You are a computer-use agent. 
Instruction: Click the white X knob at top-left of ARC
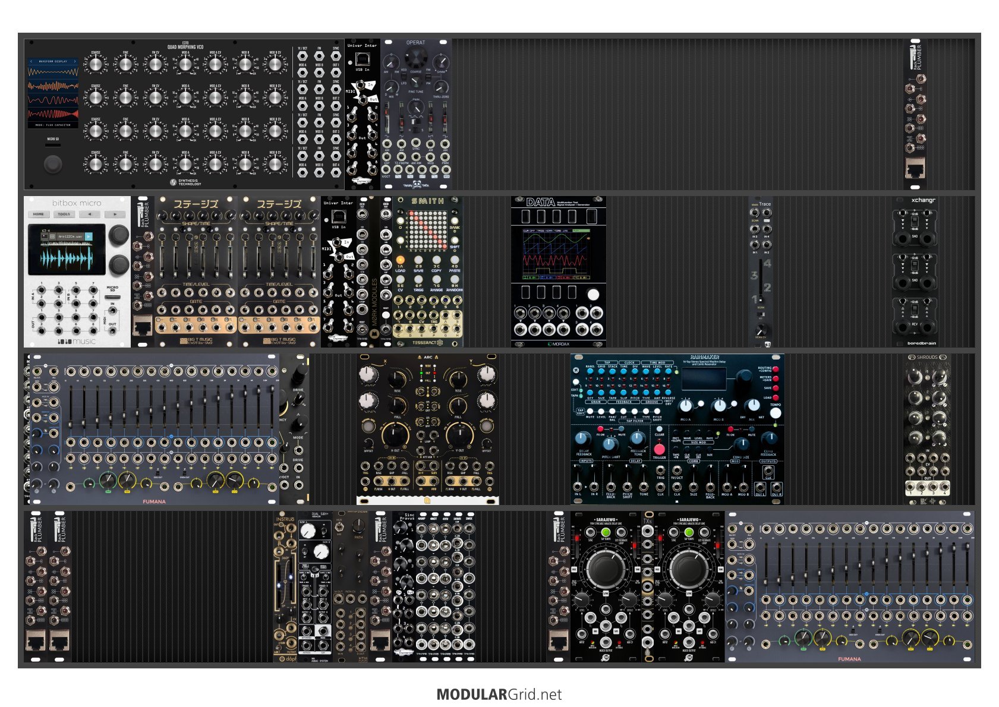368,374
